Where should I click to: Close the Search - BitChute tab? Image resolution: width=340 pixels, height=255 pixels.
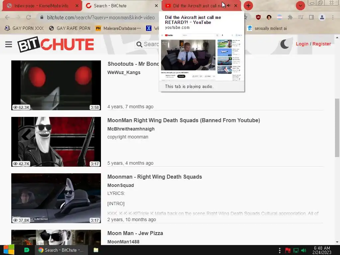click(x=156, y=6)
